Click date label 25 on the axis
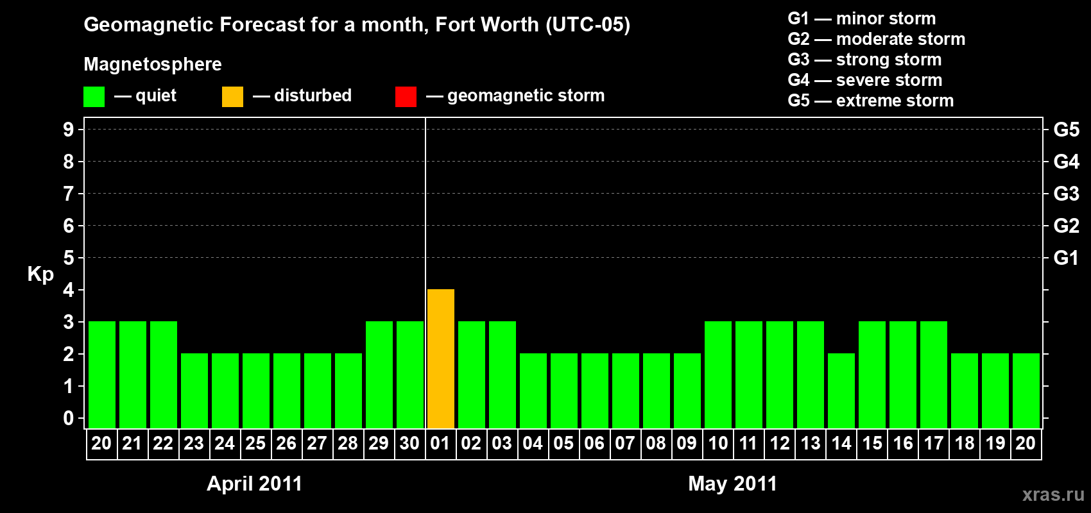This screenshot has height=513, width=1091. pos(255,443)
